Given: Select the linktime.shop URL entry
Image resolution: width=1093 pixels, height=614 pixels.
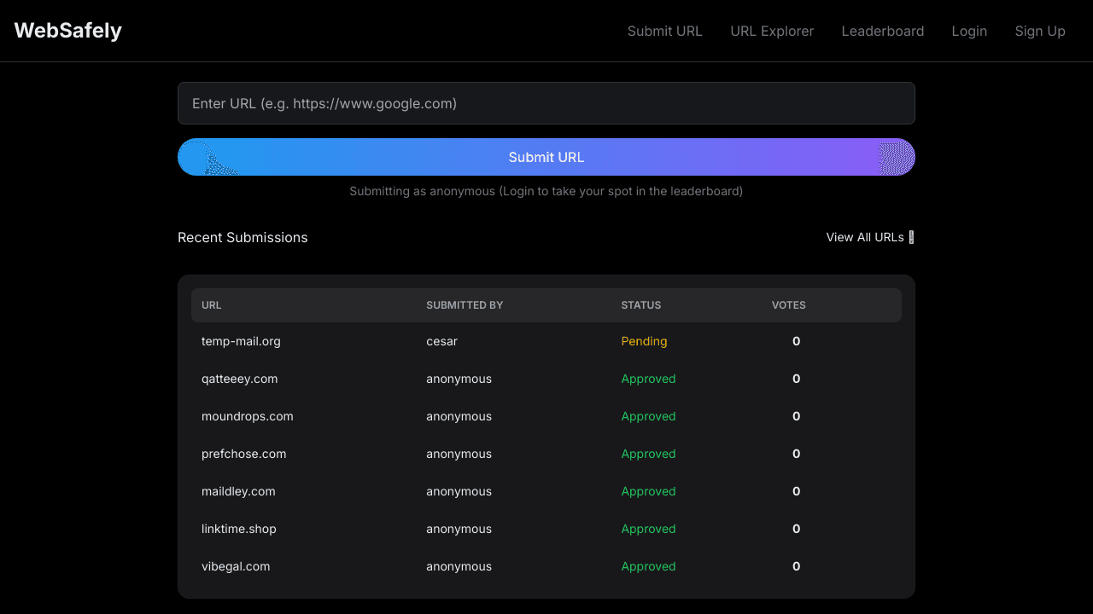Looking at the screenshot, I should click(239, 529).
